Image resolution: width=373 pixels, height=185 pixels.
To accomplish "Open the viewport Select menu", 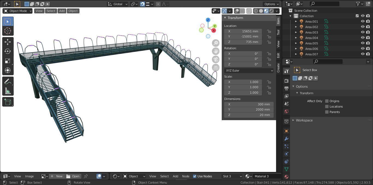I will (51, 11).
